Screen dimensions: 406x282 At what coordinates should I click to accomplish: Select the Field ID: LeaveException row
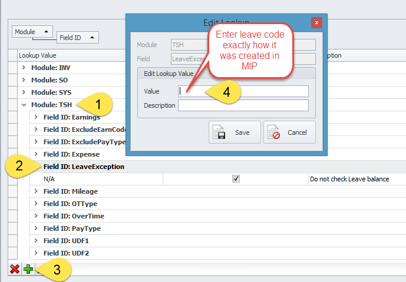(x=84, y=167)
